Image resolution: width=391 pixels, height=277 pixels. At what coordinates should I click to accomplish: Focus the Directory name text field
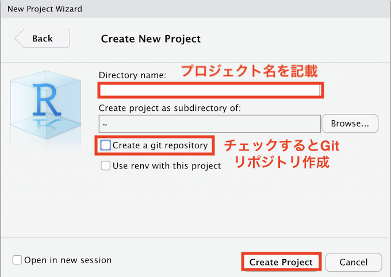(210, 90)
